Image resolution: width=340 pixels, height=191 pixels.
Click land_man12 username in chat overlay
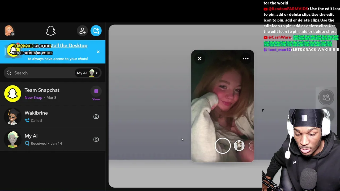click(279, 50)
